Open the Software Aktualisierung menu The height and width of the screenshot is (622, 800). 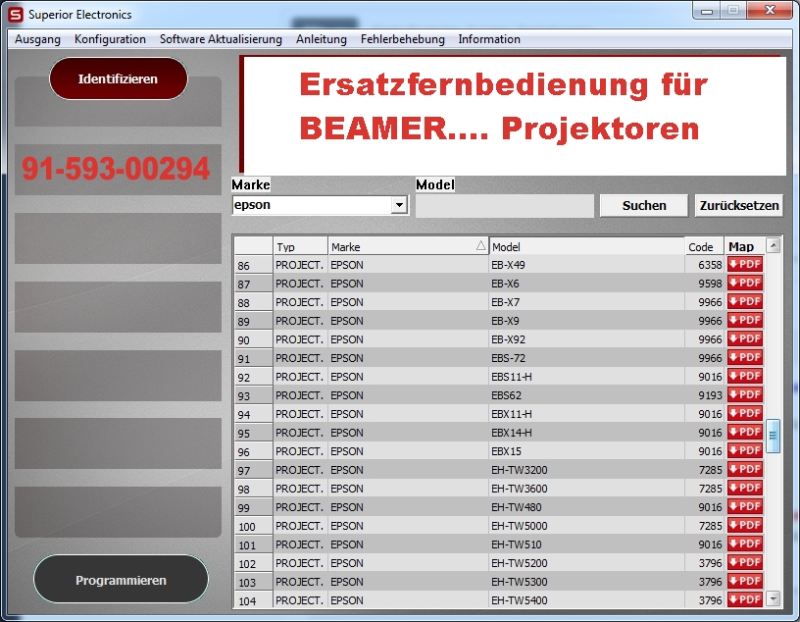point(221,39)
